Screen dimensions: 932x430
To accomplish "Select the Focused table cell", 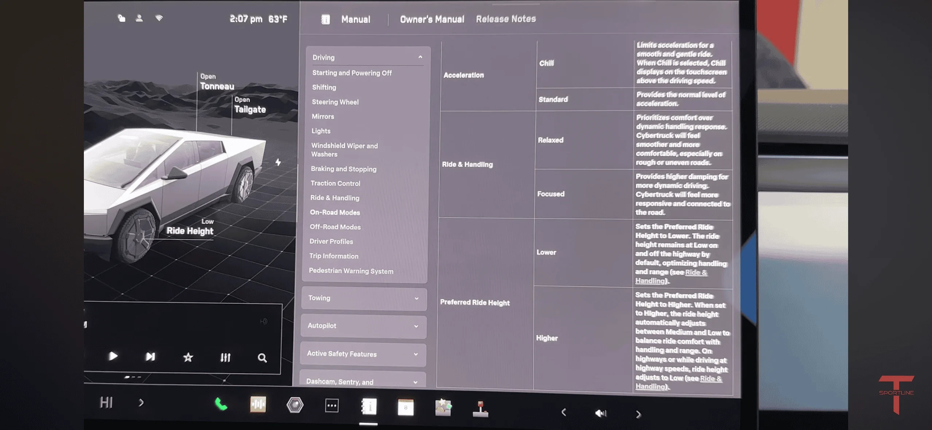I will click(583, 194).
